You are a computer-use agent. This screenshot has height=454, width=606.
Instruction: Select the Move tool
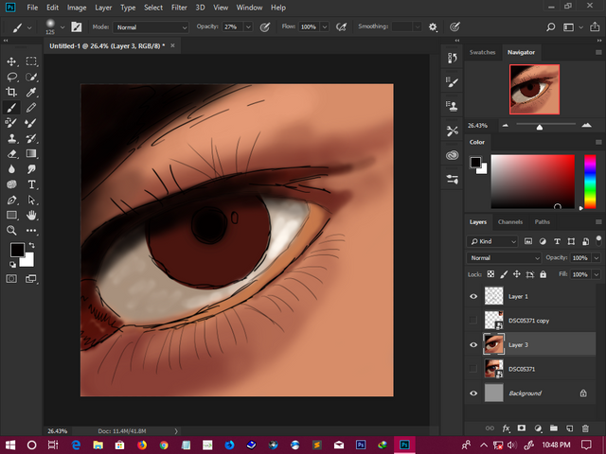click(11, 61)
